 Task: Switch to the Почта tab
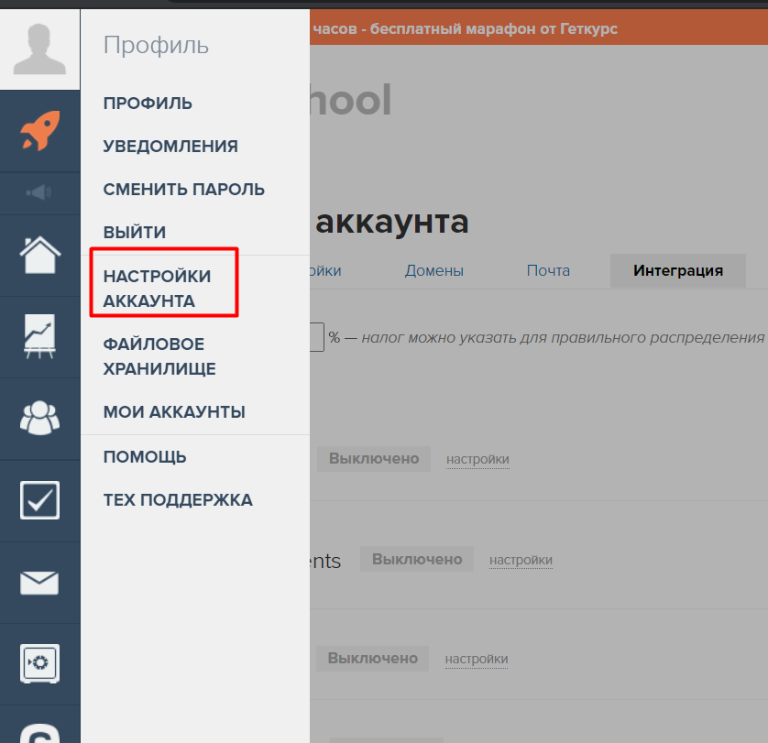point(548,270)
